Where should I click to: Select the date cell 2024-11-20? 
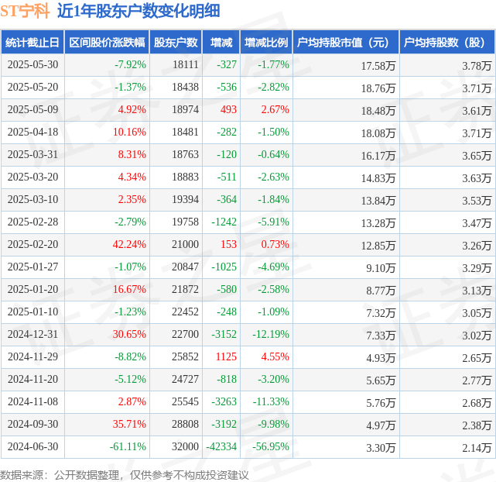(33, 380)
